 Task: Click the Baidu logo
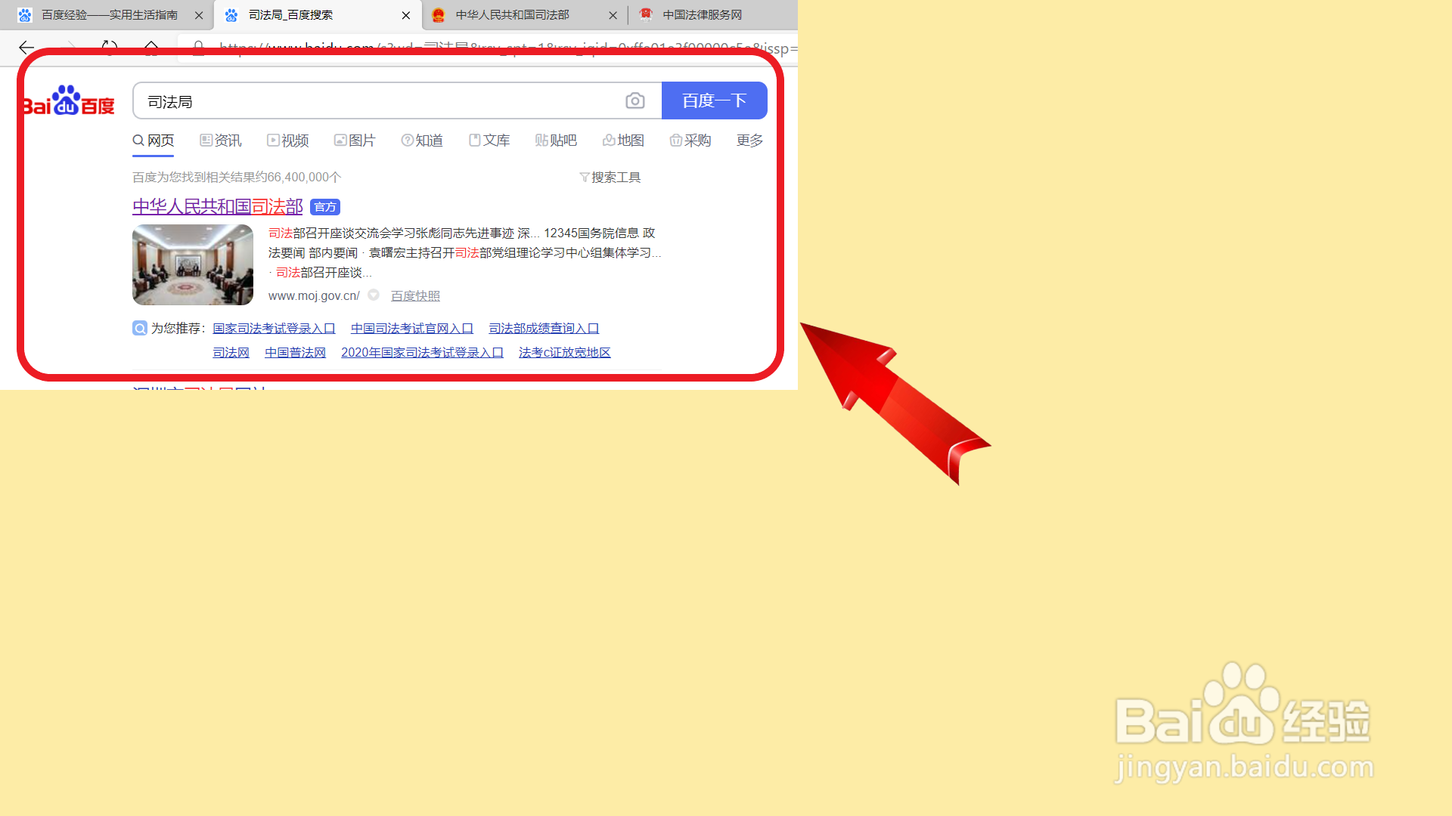pyautogui.click(x=69, y=100)
